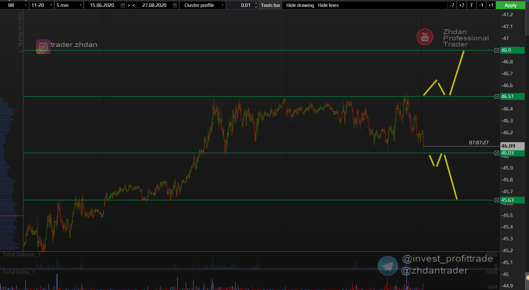
Task: Click the -47.2 price axis label
Action: [507, 15]
